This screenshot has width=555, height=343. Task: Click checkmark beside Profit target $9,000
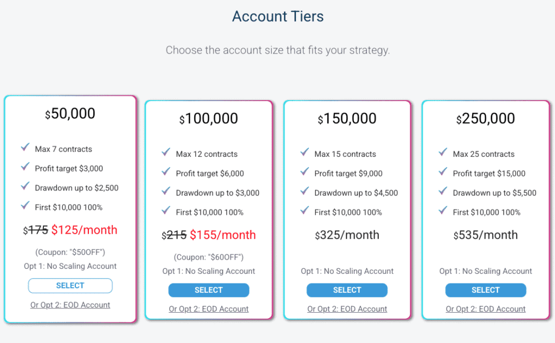pyautogui.click(x=305, y=172)
